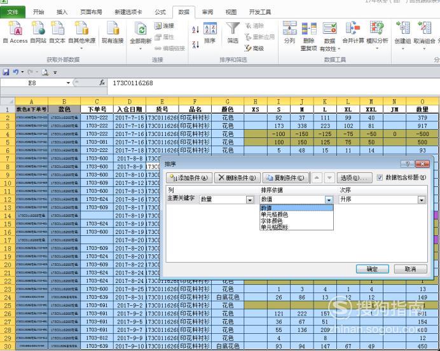Open sort dialog help question mark

(408, 164)
